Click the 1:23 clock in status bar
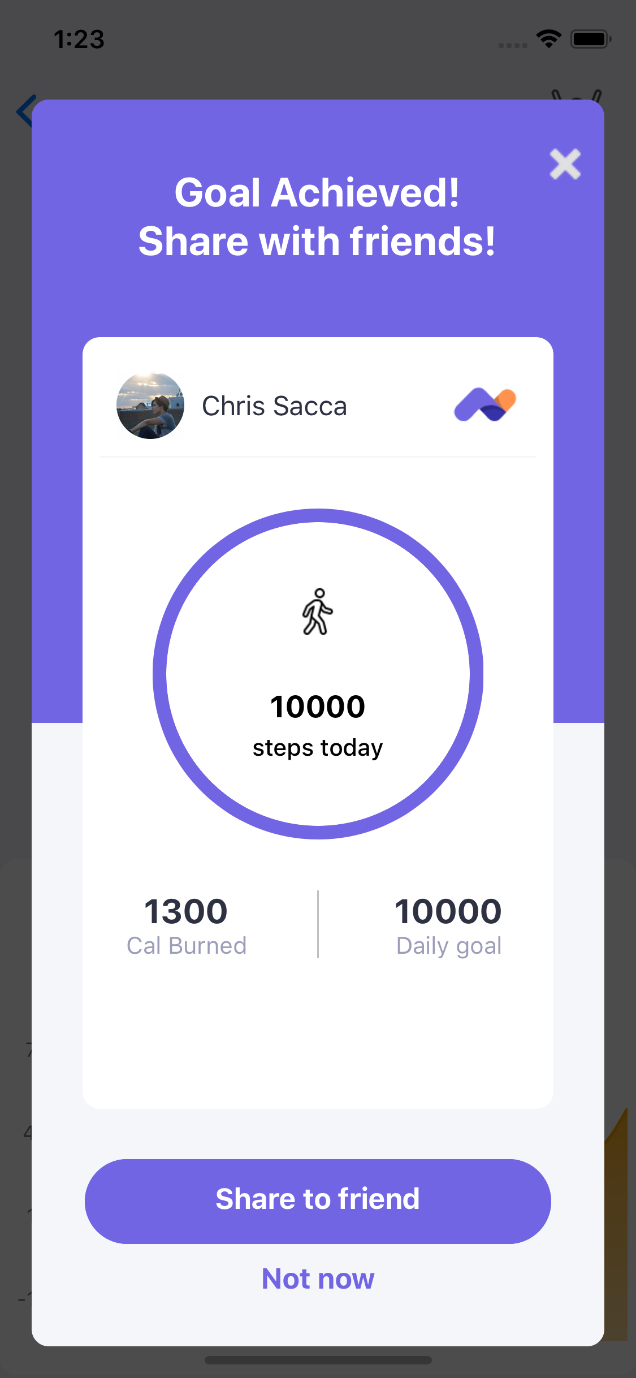The width and height of the screenshot is (636, 1378). pyautogui.click(x=79, y=40)
